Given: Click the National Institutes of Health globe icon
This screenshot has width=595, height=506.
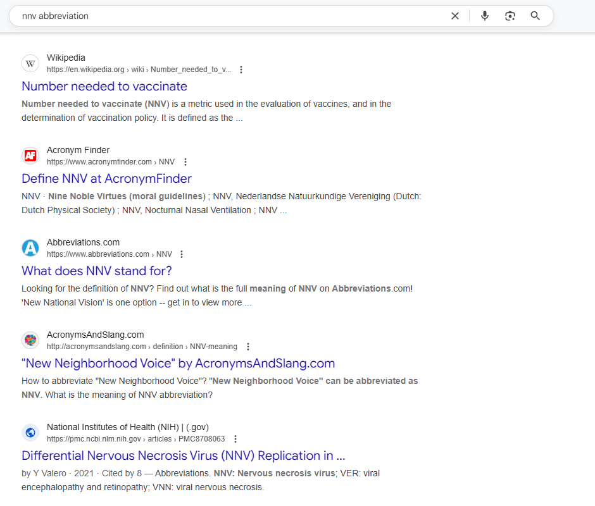Looking at the screenshot, I should (x=30, y=433).
